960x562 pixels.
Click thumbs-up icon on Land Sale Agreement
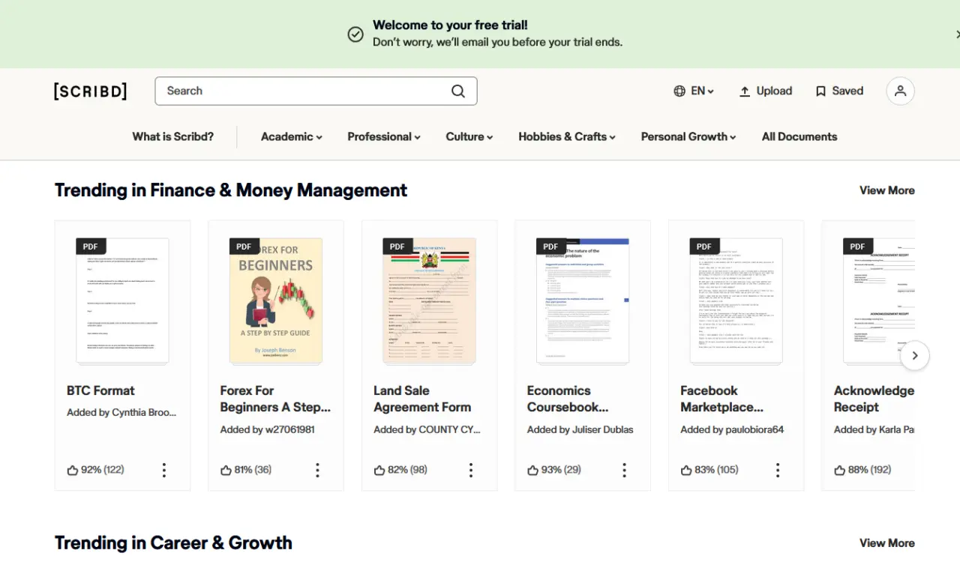(379, 470)
